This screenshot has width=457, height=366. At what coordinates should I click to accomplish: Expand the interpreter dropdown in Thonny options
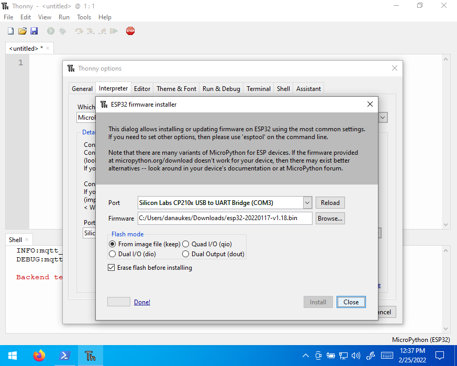click(383, 118)
